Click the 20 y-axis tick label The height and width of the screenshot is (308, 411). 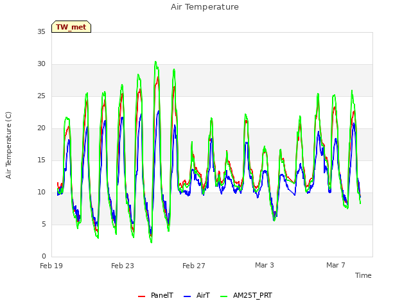pyautogui.click(x=41, y=128)
